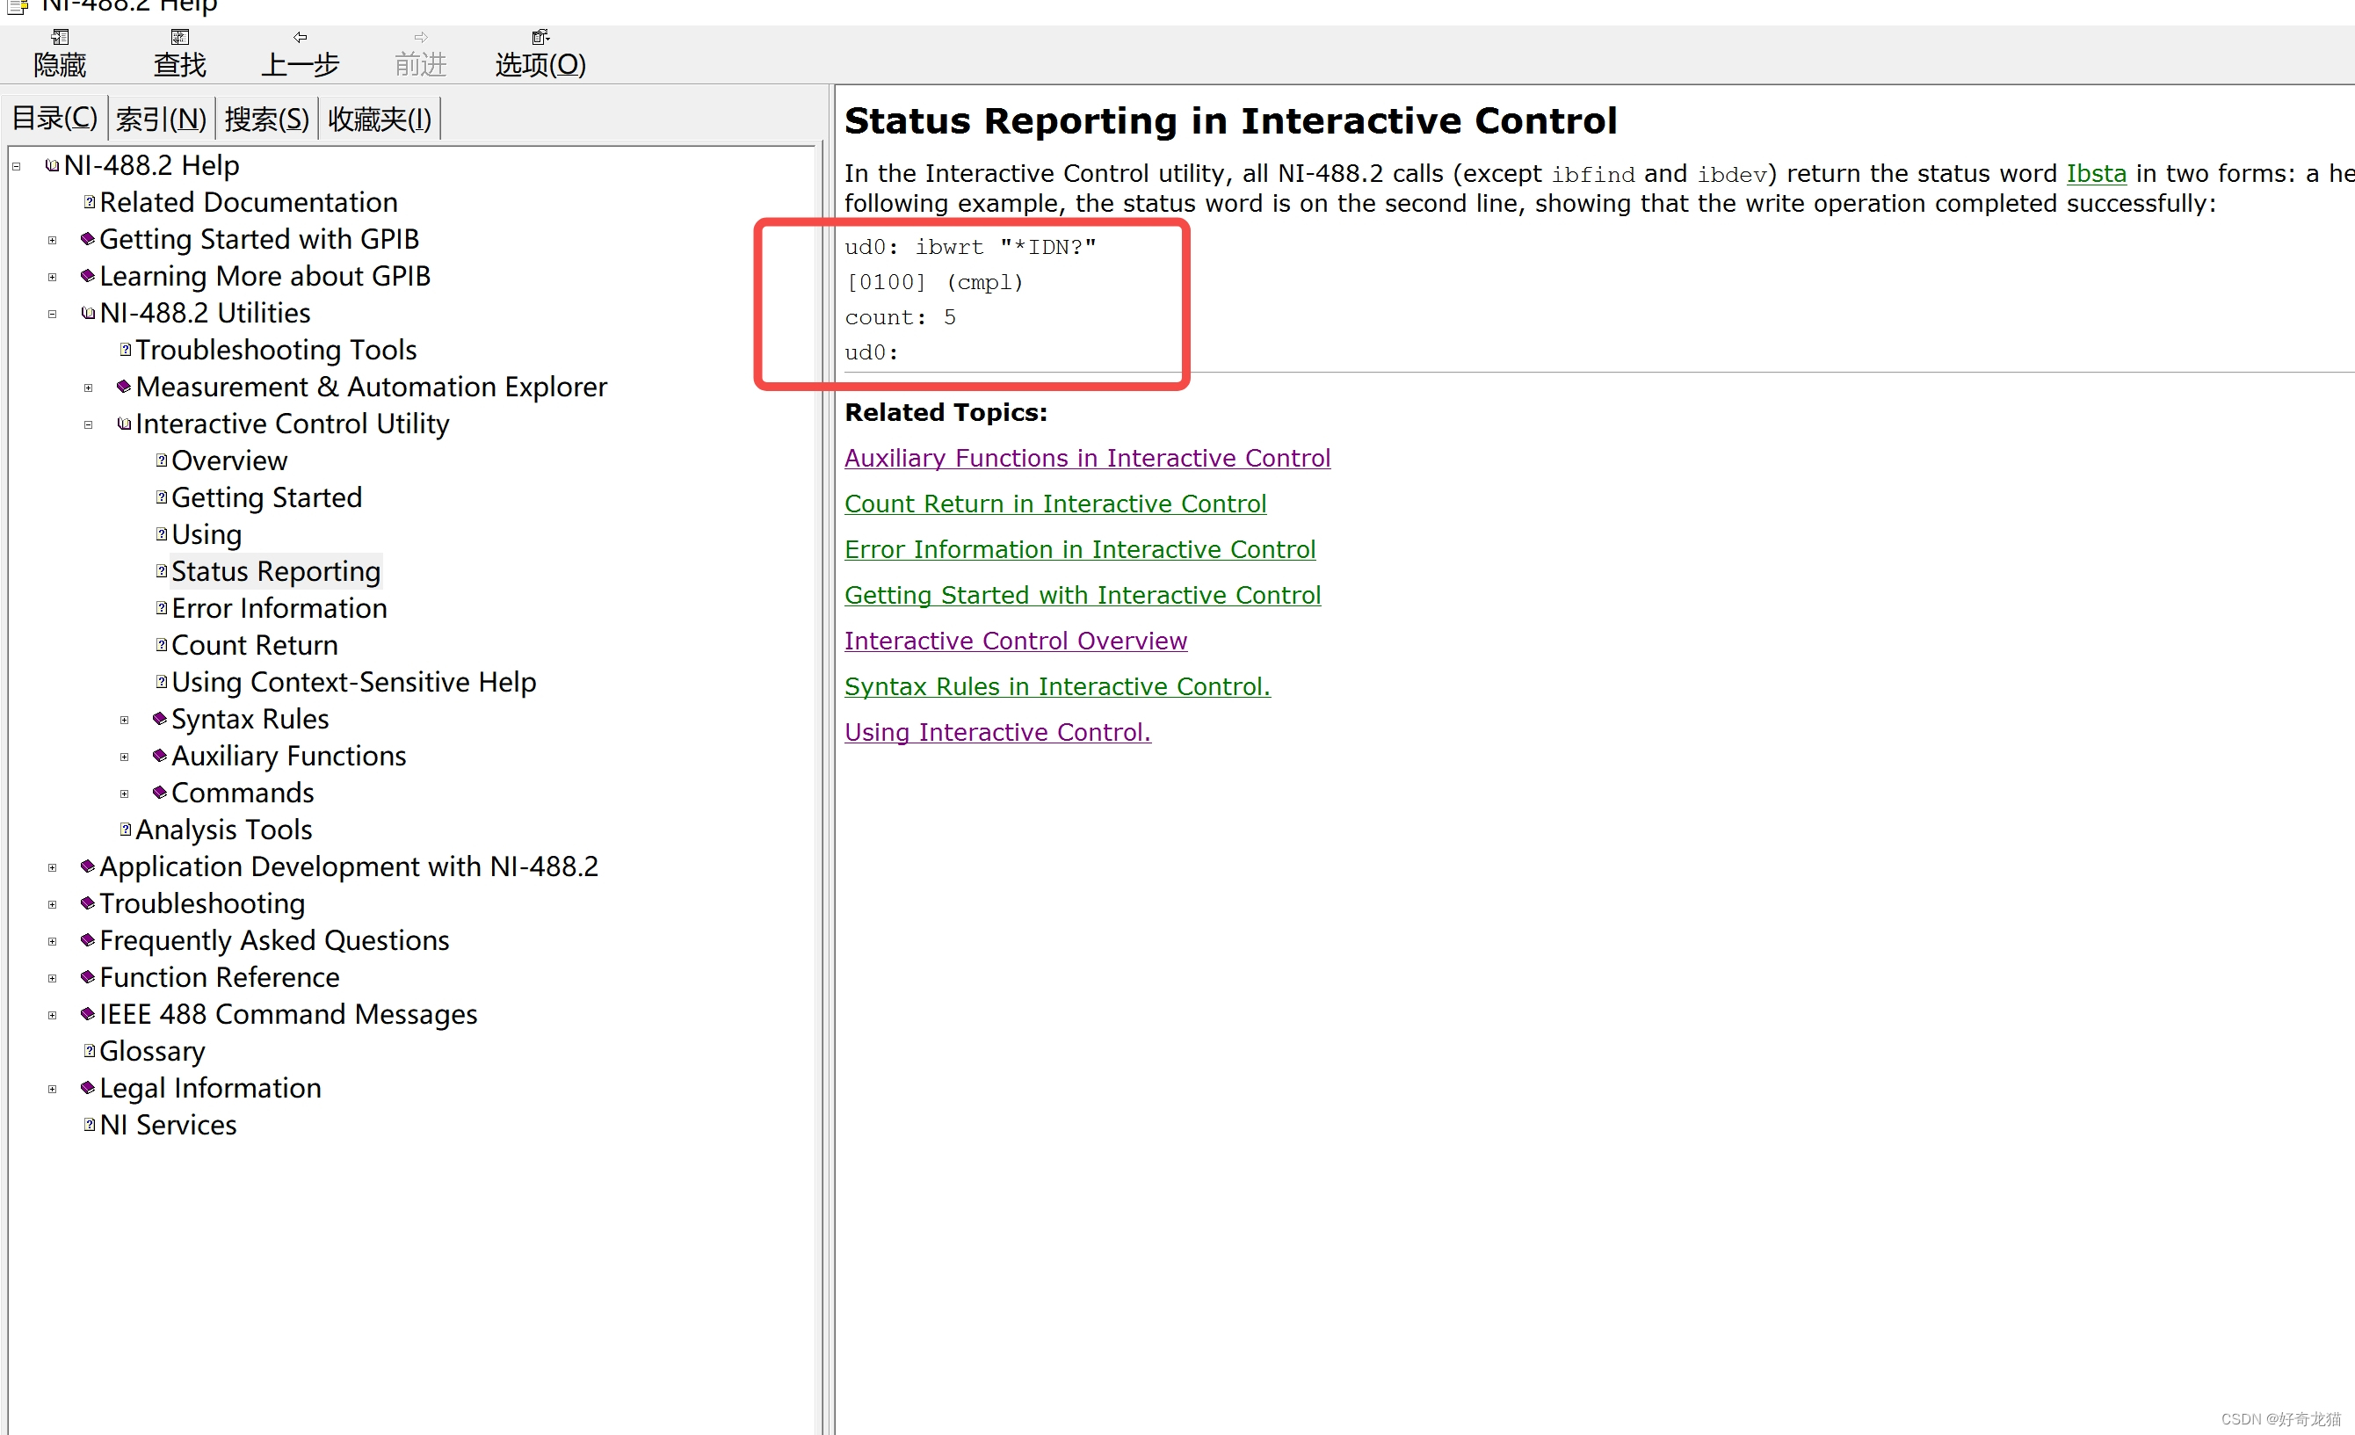Expand the Function Reference tree node

(x=53, y=979)
